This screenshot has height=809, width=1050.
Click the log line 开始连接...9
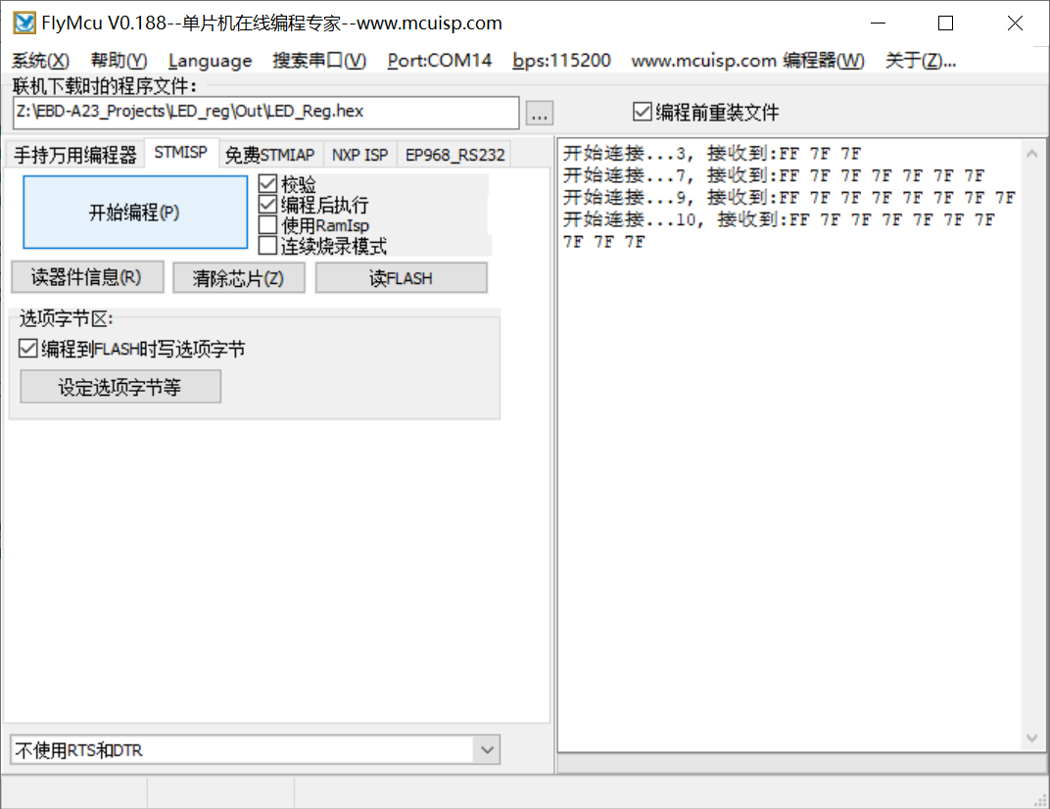click(x=788, y=198)
